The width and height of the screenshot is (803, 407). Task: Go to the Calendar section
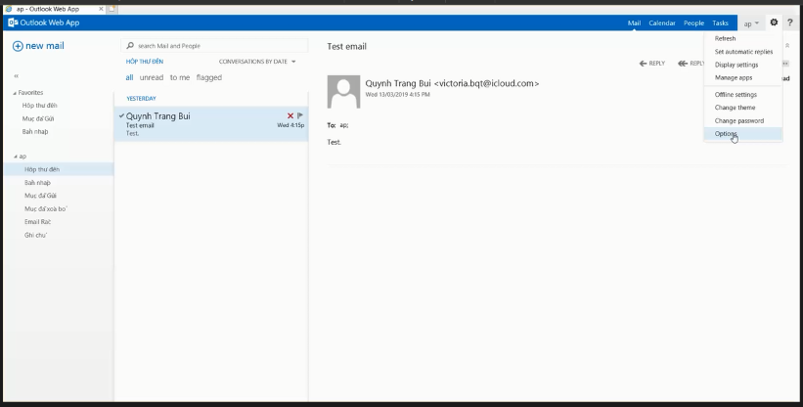coord(661,23)
